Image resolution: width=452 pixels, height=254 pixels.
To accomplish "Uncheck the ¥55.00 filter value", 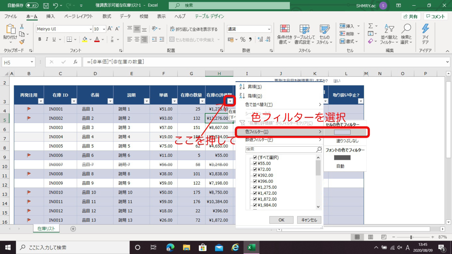I will tap(255, 163).
